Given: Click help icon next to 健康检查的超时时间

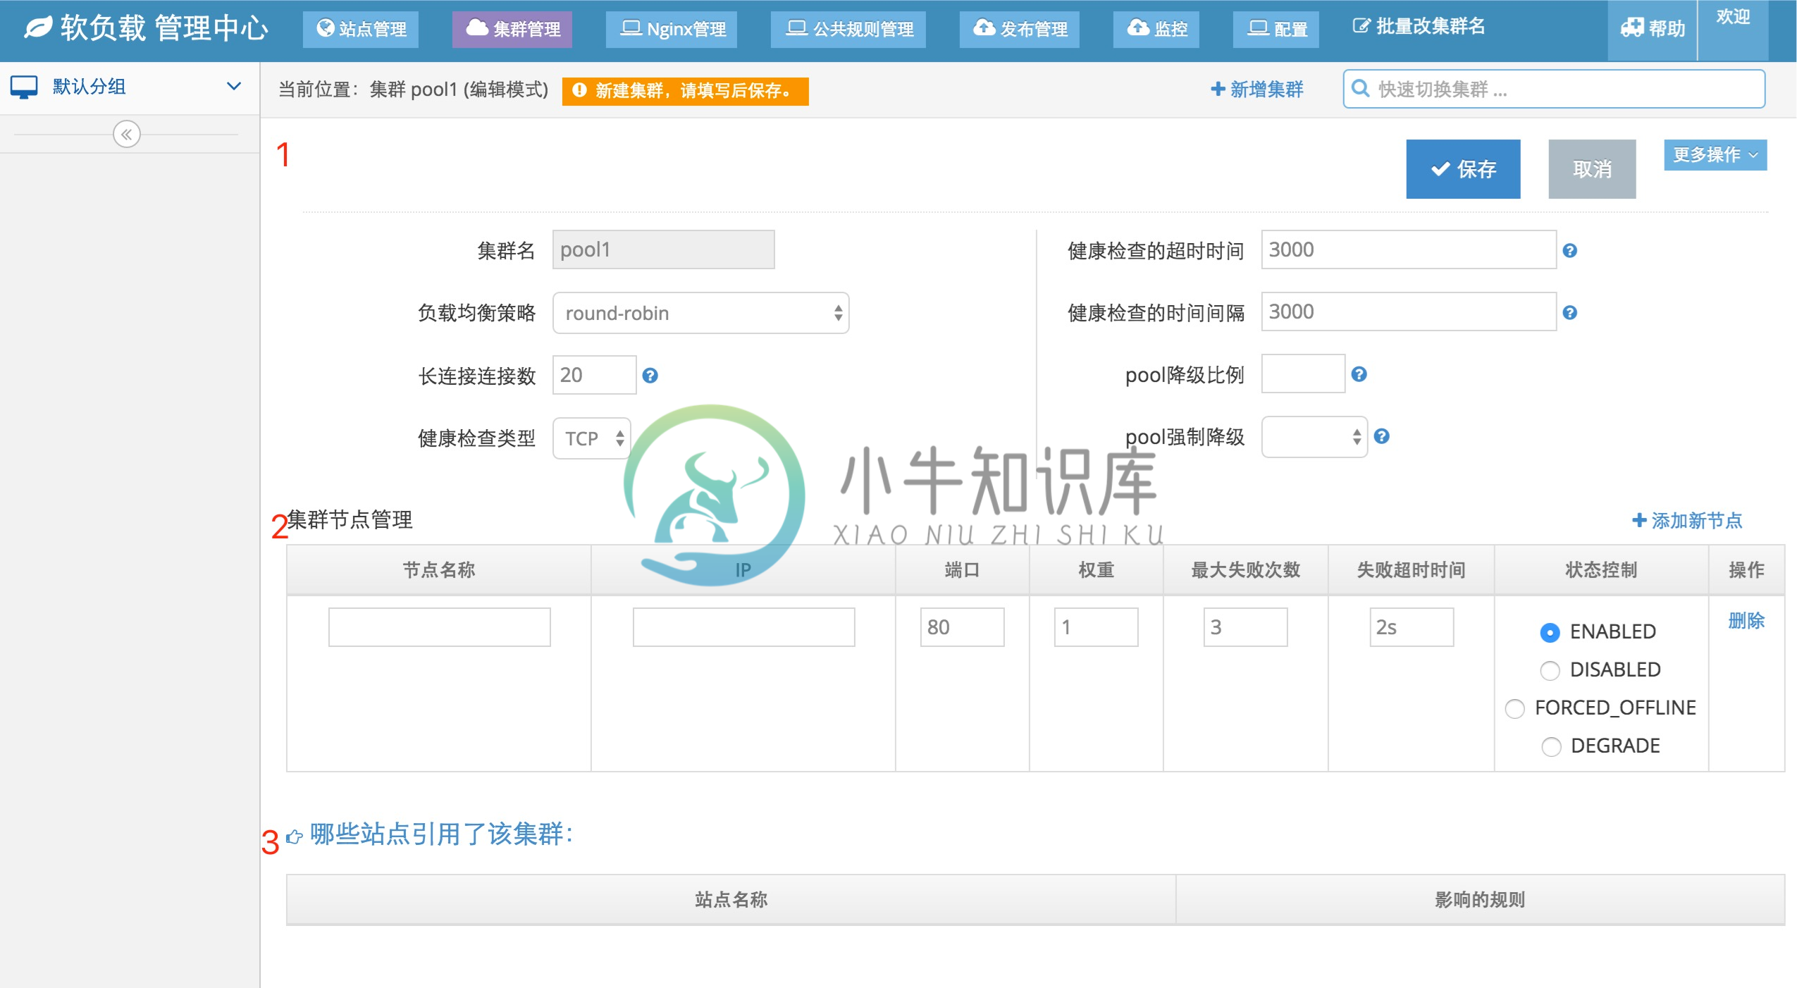Looking at the screenshot, I should tap(1569, 250).
